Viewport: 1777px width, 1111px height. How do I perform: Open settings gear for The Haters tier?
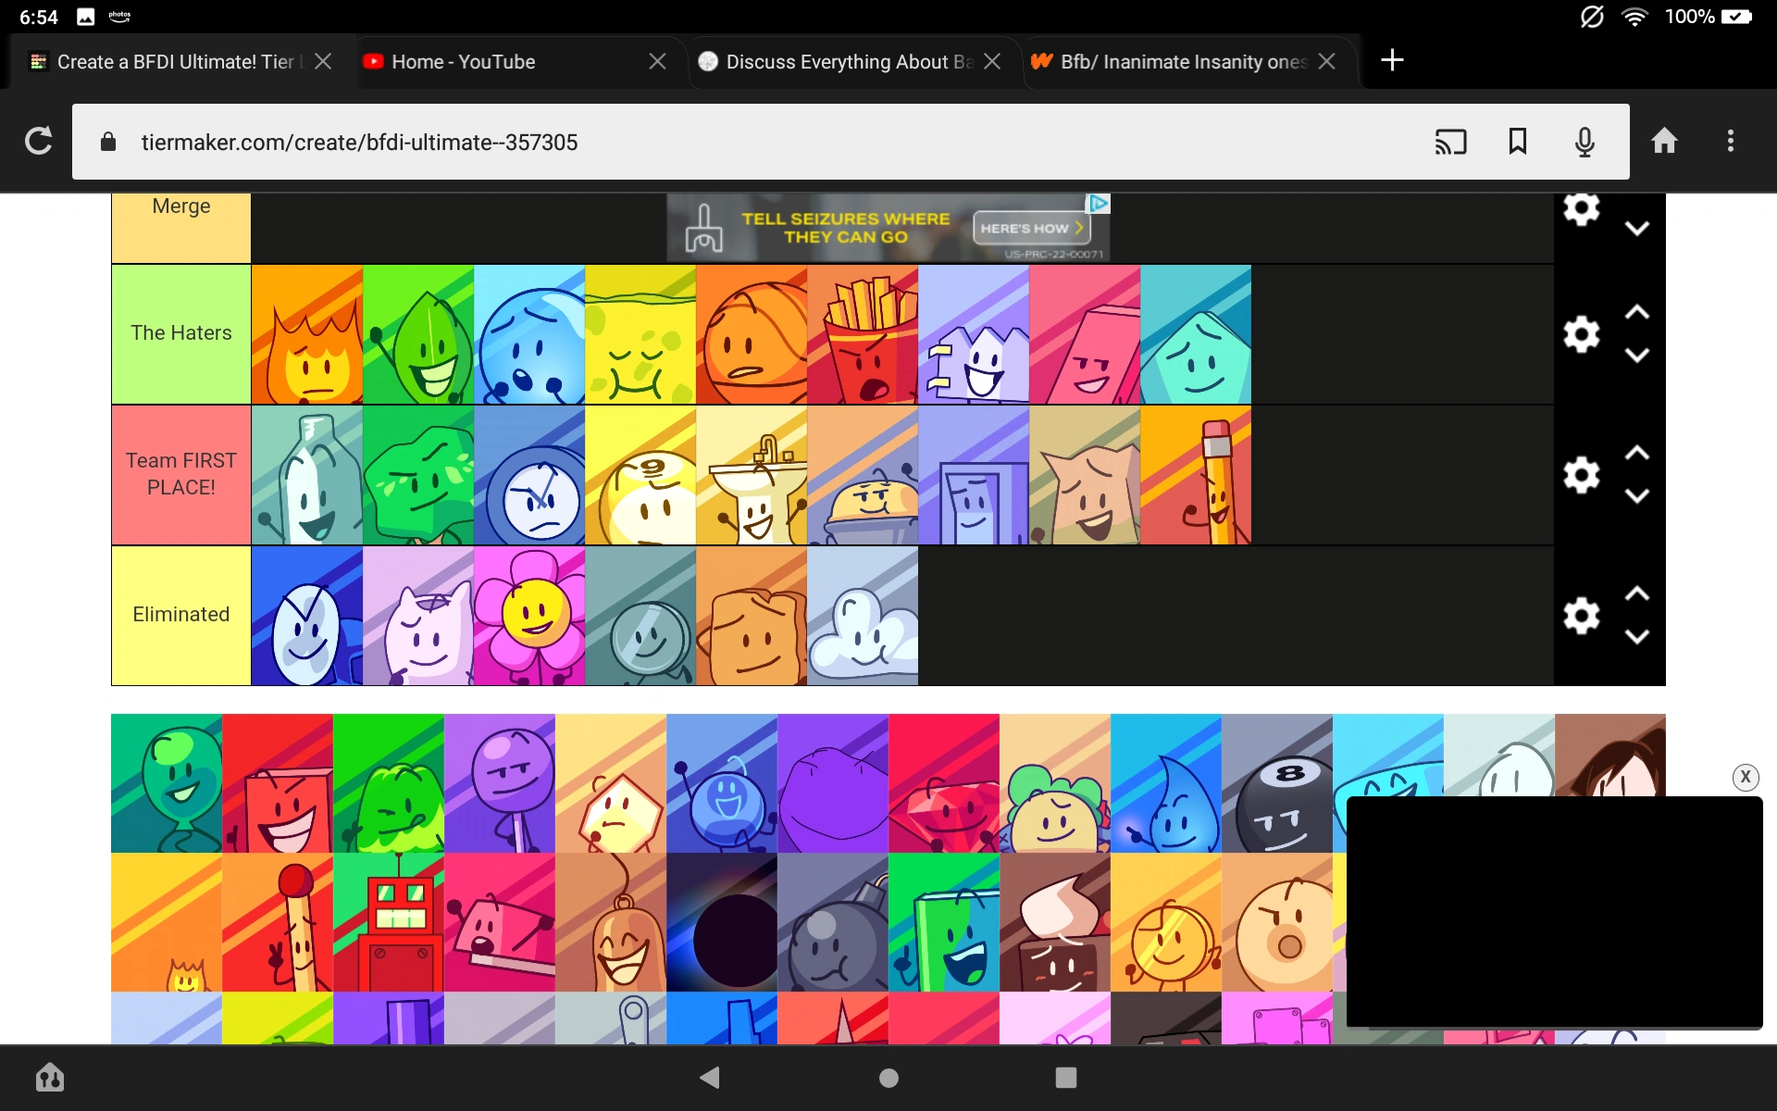(1581, 334)
